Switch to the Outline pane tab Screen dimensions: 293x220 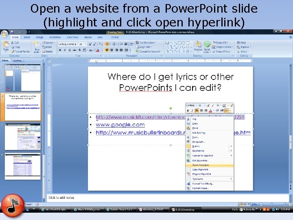tap(17, 60)
